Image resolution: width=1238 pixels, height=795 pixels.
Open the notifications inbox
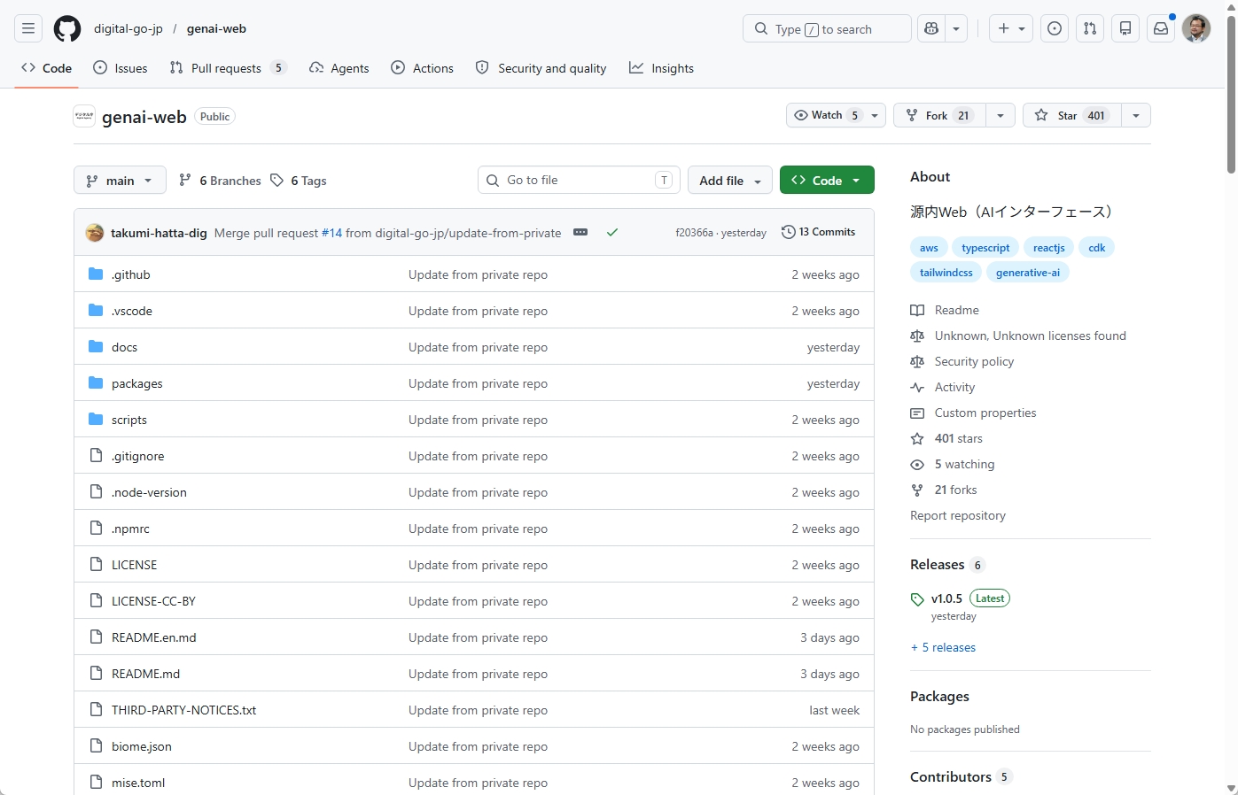pyautogui.click(x=1161, y=28)
